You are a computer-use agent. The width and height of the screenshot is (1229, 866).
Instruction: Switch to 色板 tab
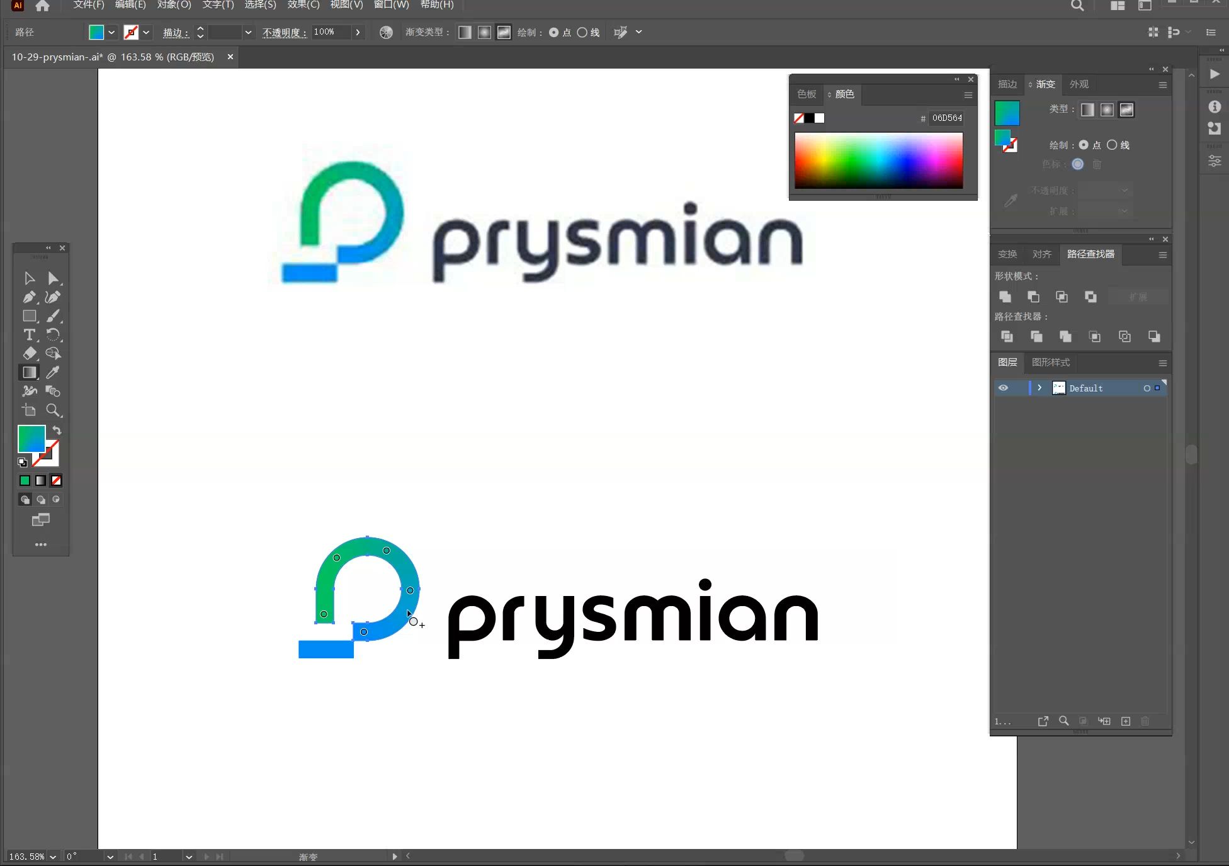807,94
